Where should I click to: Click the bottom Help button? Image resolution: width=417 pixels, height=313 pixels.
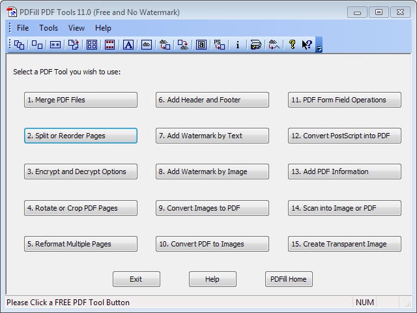coord(212,279)
